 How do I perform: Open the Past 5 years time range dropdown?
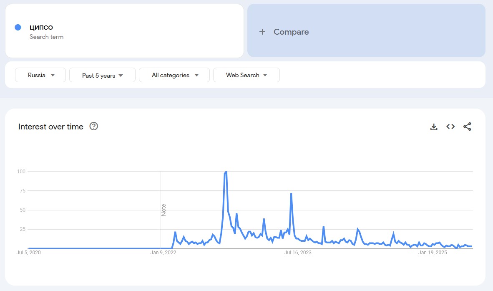[102, 75]
